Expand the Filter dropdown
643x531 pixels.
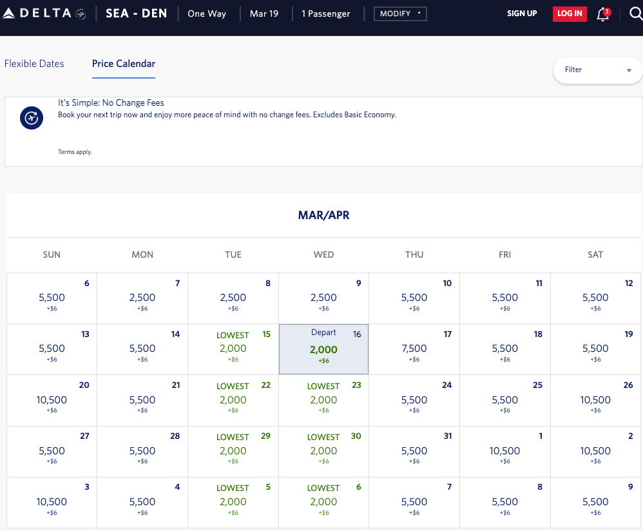tap(597, 70)
